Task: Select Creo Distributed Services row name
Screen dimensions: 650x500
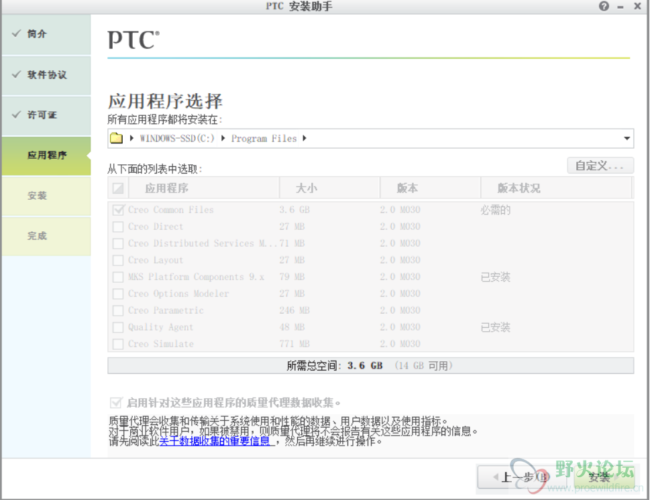Action: pos(203,243)
